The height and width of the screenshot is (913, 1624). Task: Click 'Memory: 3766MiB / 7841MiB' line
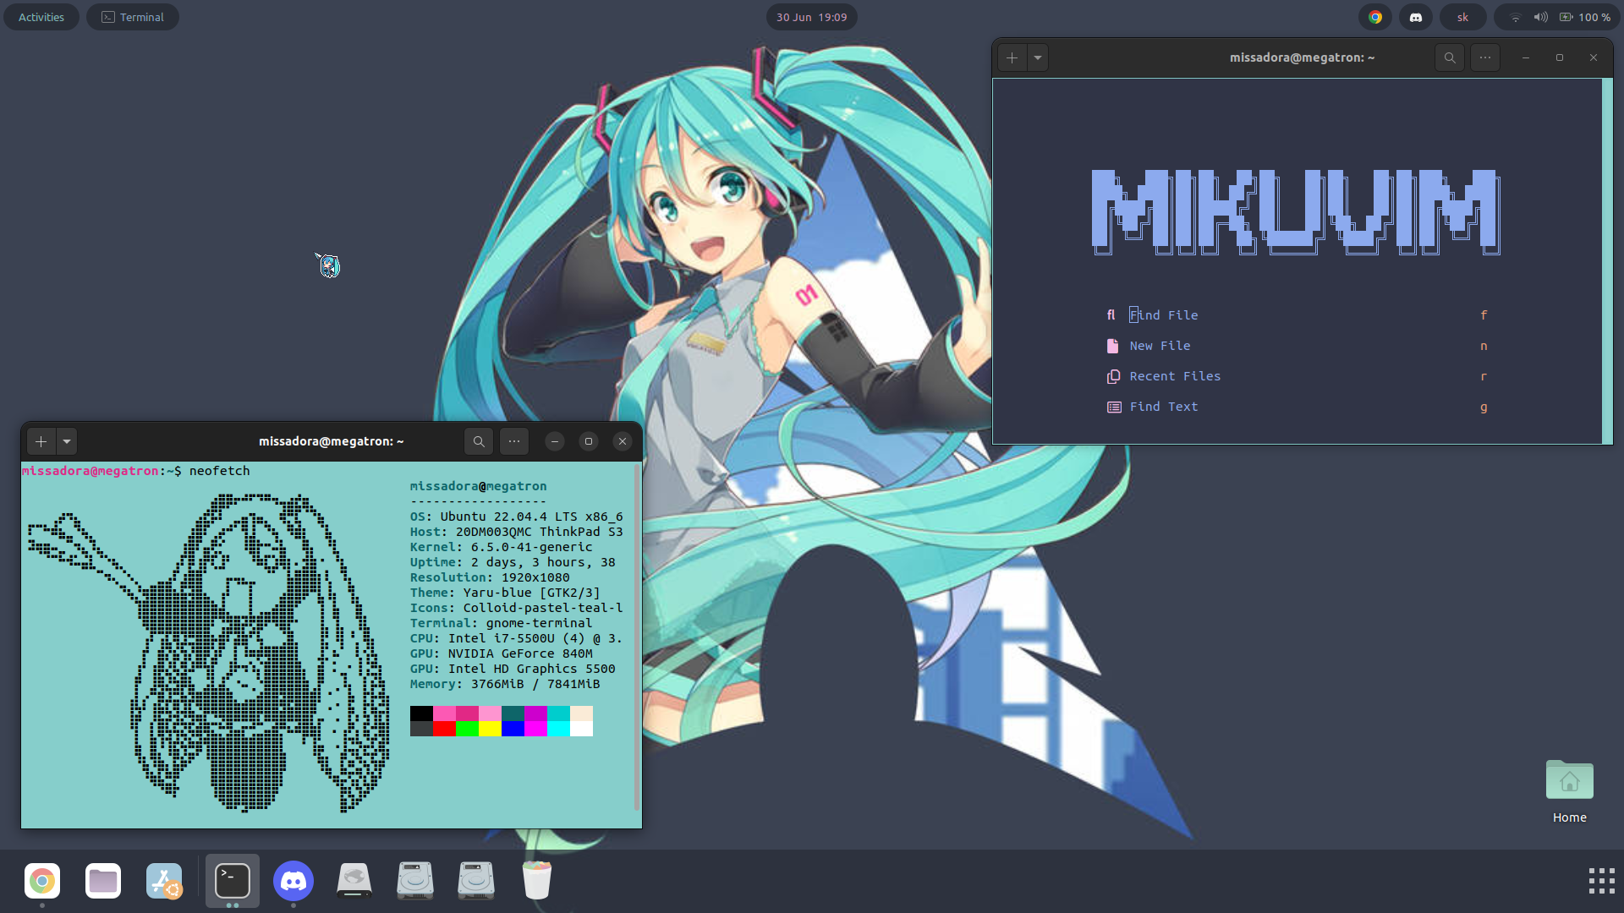click(505, 684)
